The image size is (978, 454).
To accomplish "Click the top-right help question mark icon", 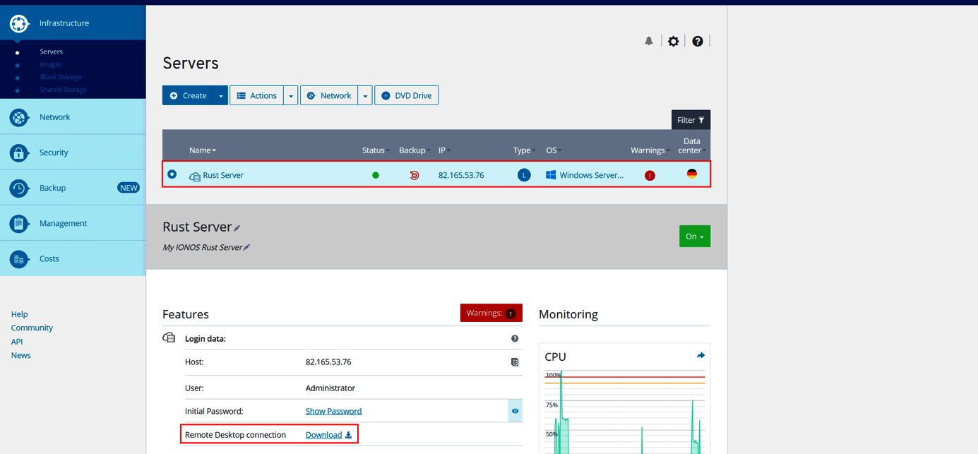I will click(697, 41).
